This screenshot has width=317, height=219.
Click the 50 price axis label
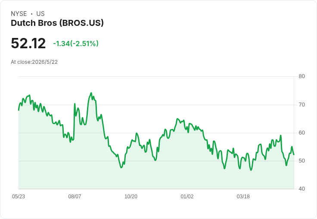click(x=301, y=161)
